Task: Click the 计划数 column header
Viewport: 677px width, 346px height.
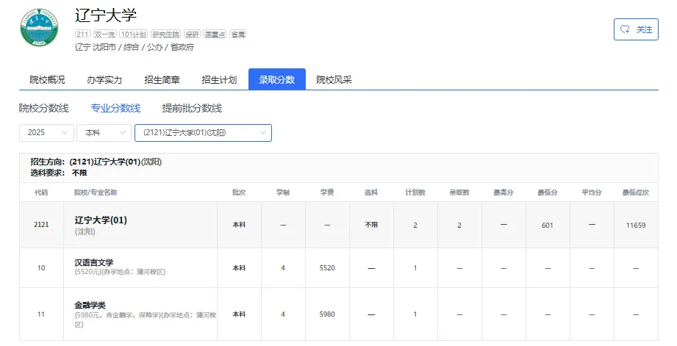Action: 415,192
